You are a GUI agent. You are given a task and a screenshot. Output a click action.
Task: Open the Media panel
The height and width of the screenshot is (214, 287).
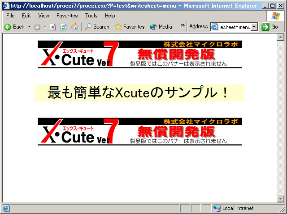click(161, 27)
